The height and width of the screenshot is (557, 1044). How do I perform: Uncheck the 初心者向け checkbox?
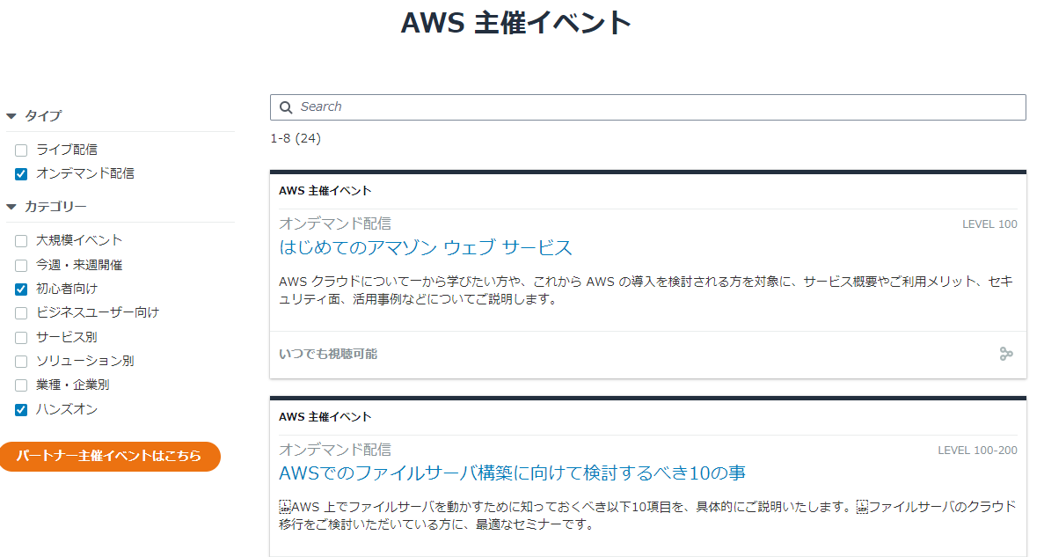[x=22, y=289]
